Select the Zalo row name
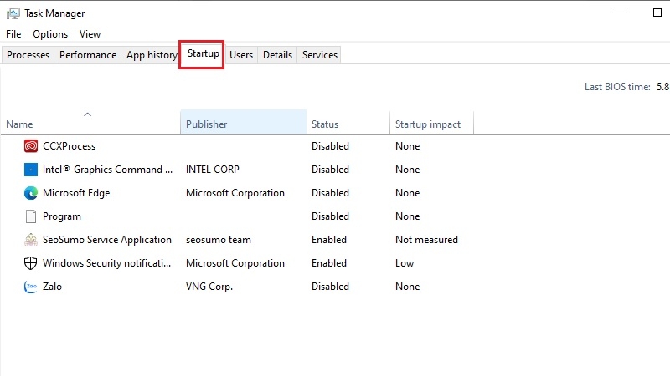Viewport: 670px width, 376px height. [52, 287]
